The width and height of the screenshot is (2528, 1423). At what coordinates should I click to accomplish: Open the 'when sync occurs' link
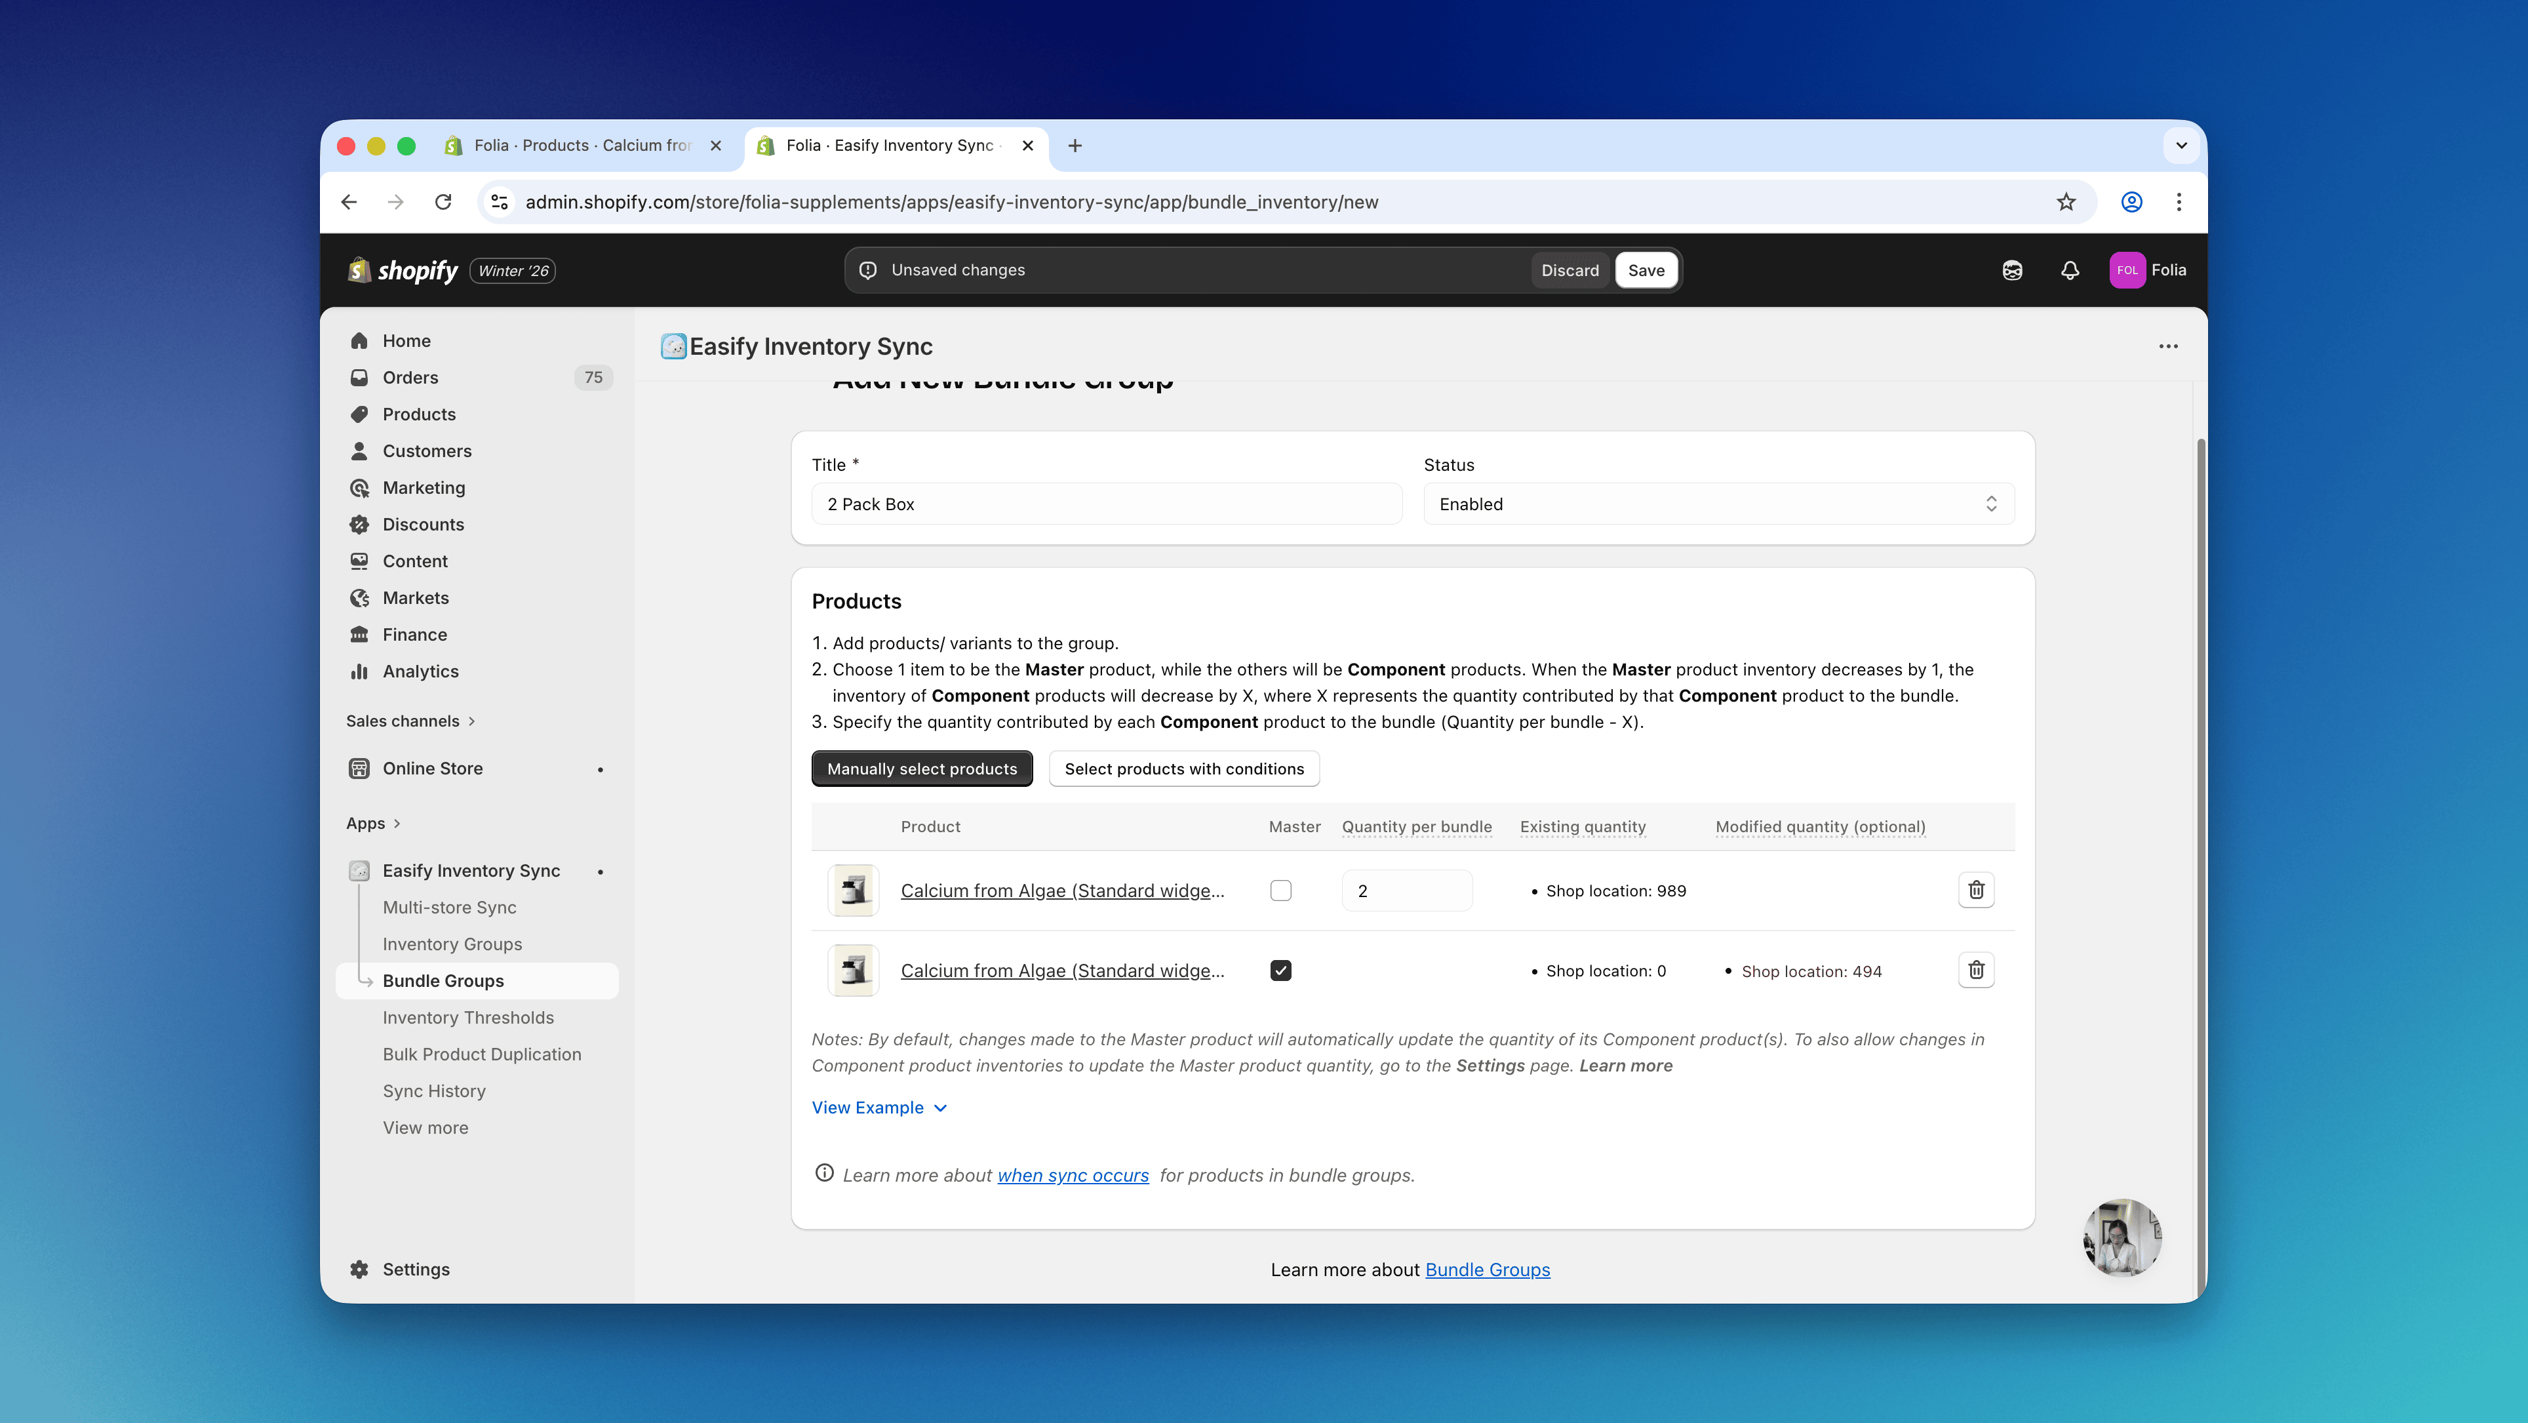1073,1174
